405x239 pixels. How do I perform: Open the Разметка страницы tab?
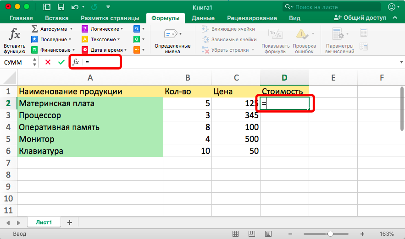(x=110, y=18)
